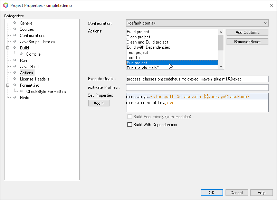Collapse the Formatting tree node

pyautogui.click(x=8, y=85)
